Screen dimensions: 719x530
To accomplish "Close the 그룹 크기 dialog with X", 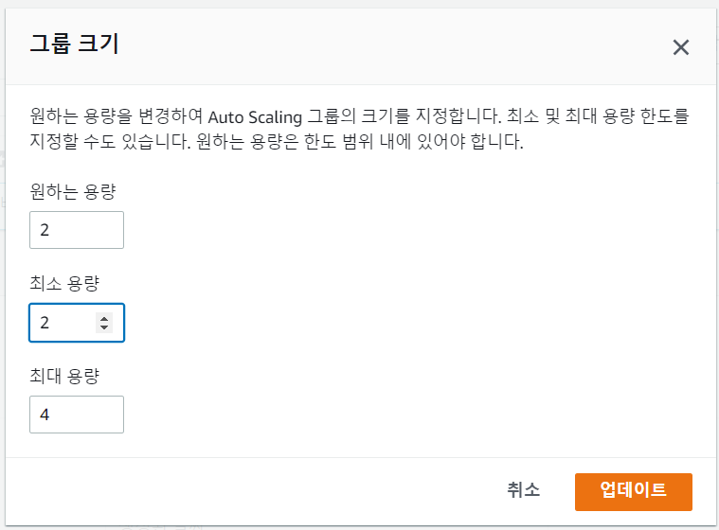I will (x=680, y=48).
